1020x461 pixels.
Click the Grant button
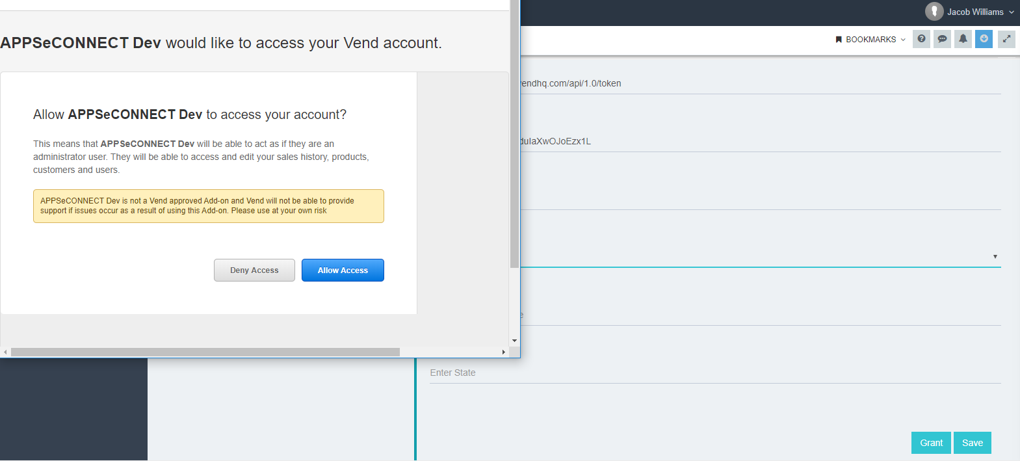(x=931, y=443)
